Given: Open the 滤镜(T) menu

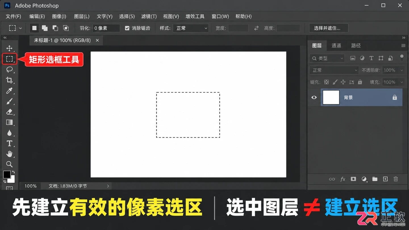Looking at the screenshot, I should pyautogui.click(x=149, y=16).
